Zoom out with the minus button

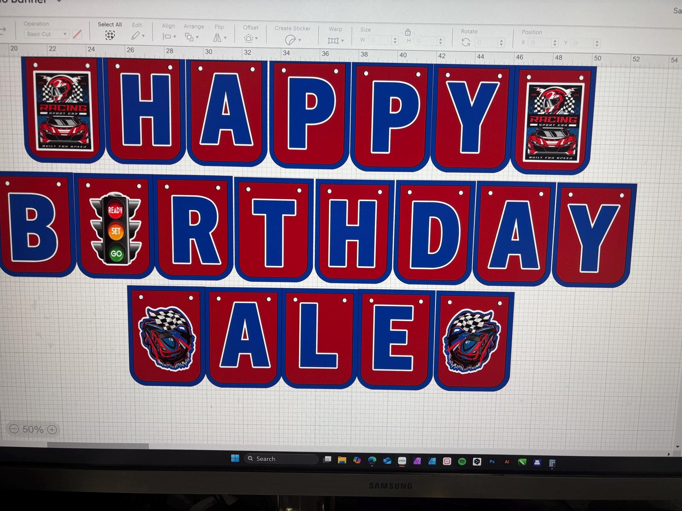pyautogui.click(x=14, y=429)
